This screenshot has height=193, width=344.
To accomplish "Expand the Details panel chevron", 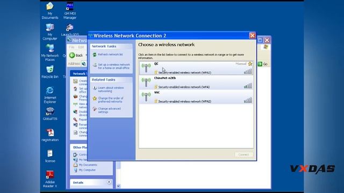I will pos(109,182).
